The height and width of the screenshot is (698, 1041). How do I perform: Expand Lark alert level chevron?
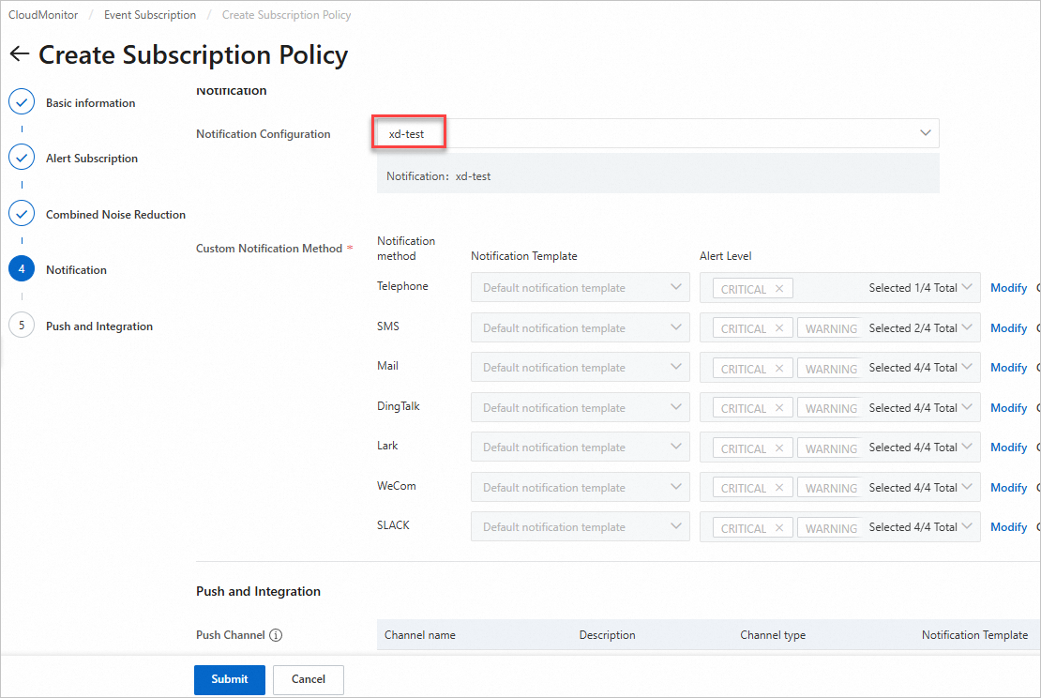click(967, 447)
